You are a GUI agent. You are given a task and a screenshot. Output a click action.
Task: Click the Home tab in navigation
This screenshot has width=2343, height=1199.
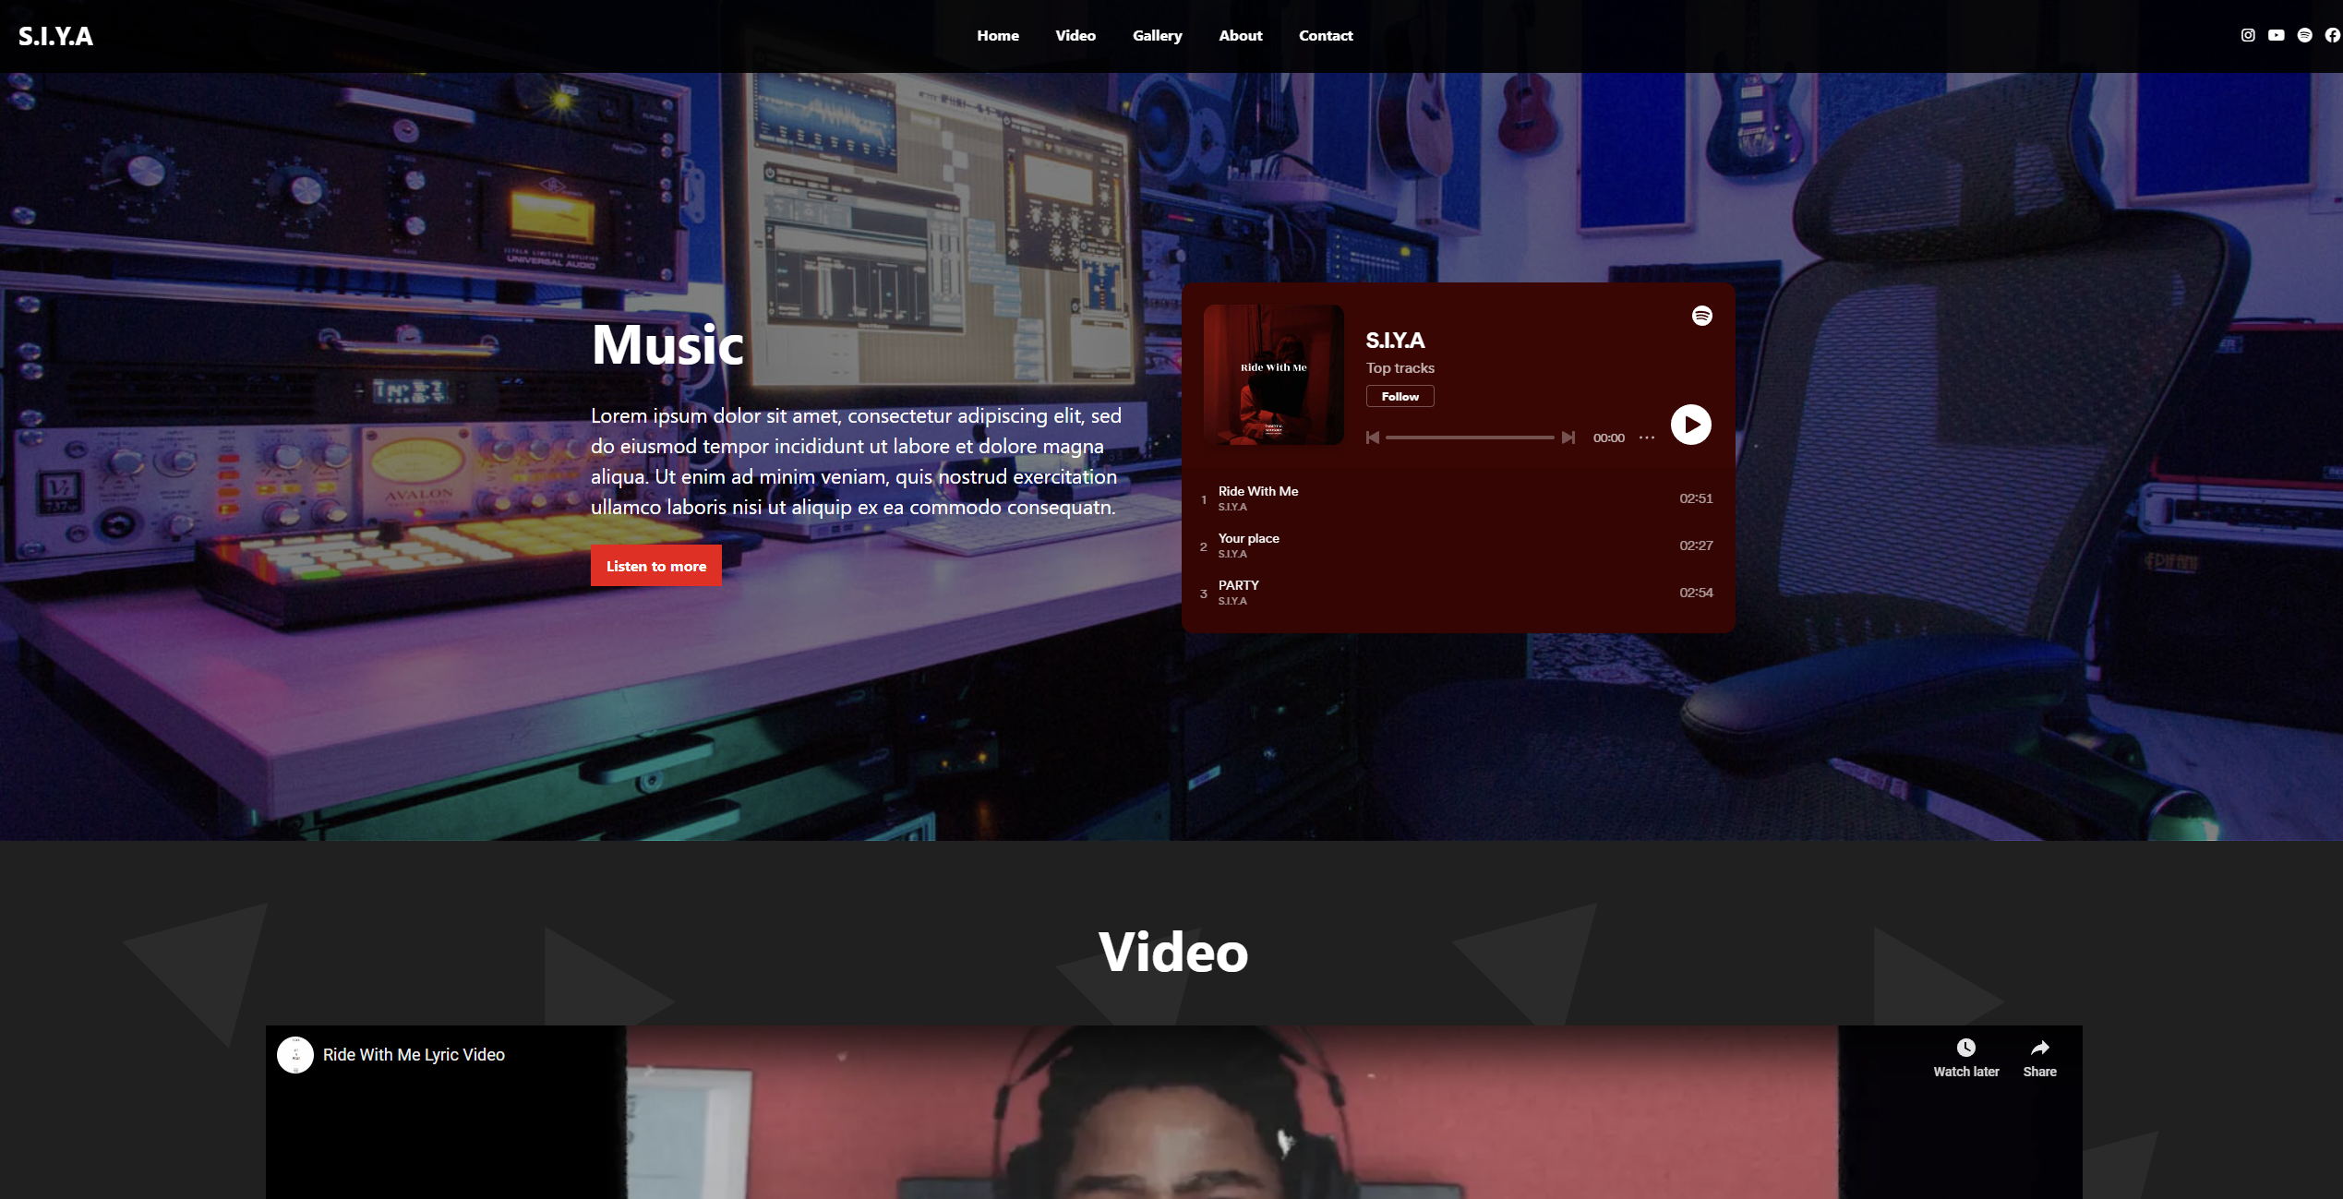tap(997, 35)
